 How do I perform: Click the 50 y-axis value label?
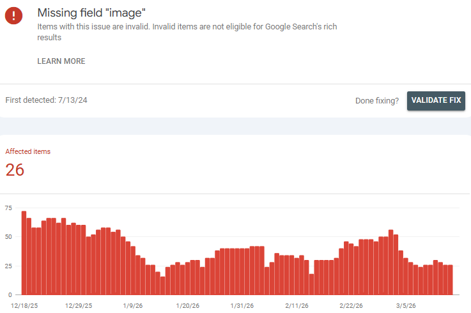[x=8, y=237]
